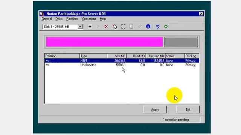This screenshot has height=135, width=241.
Task: Click the Status column header
Action: pyautogui.click(x=175, y=56)
